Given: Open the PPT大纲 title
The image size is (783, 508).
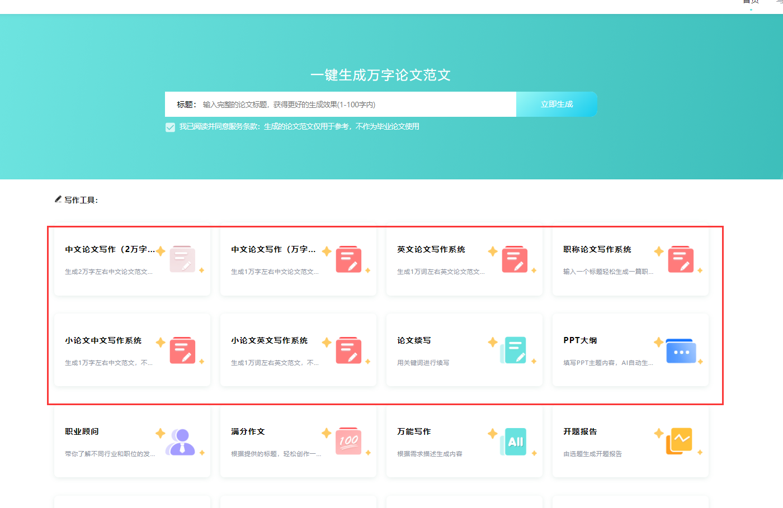Looking at the screenshot, I should point(580,340).
